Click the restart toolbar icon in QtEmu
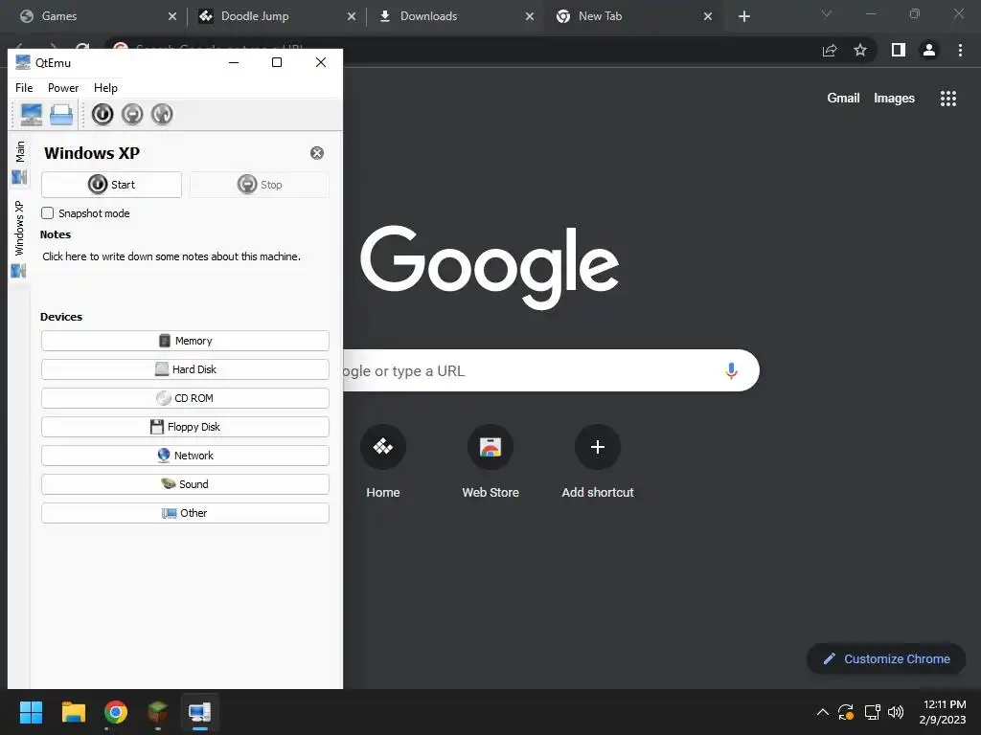Image resolution: width=981 pixels, height=735 pixels. click(x=162, y=115)
